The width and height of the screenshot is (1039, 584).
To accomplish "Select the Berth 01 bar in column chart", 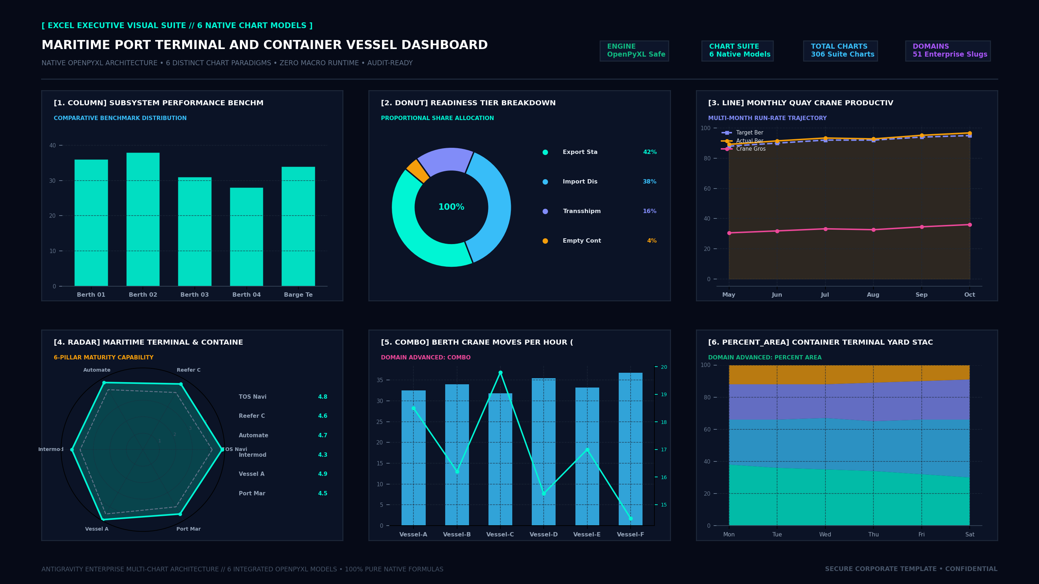I will 91,223.
